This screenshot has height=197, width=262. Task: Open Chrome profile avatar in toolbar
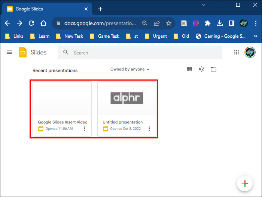(x=244, y=23)
